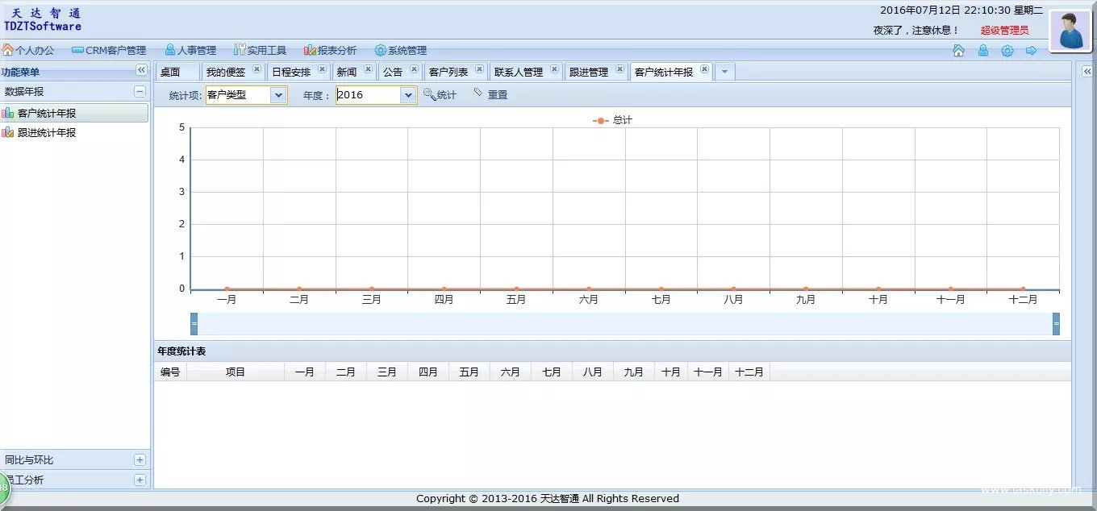Click the user avatar picture
Viewport: 1097px width, 511px height.
click(1070, 31)
